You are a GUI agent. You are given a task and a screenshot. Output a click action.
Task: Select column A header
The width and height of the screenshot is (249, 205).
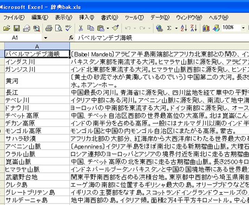[37, 46]
